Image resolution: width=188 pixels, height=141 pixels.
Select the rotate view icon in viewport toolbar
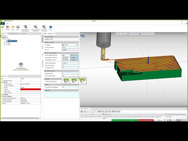[x=117, y=34]
